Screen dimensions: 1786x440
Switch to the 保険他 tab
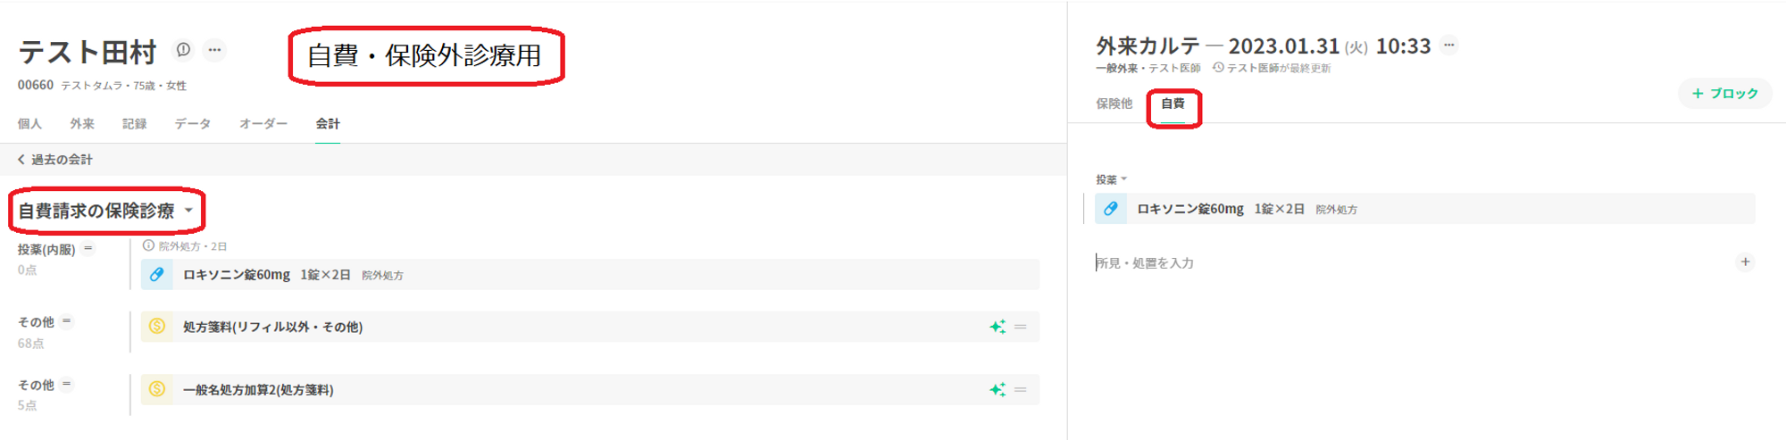pos(1114,104)
